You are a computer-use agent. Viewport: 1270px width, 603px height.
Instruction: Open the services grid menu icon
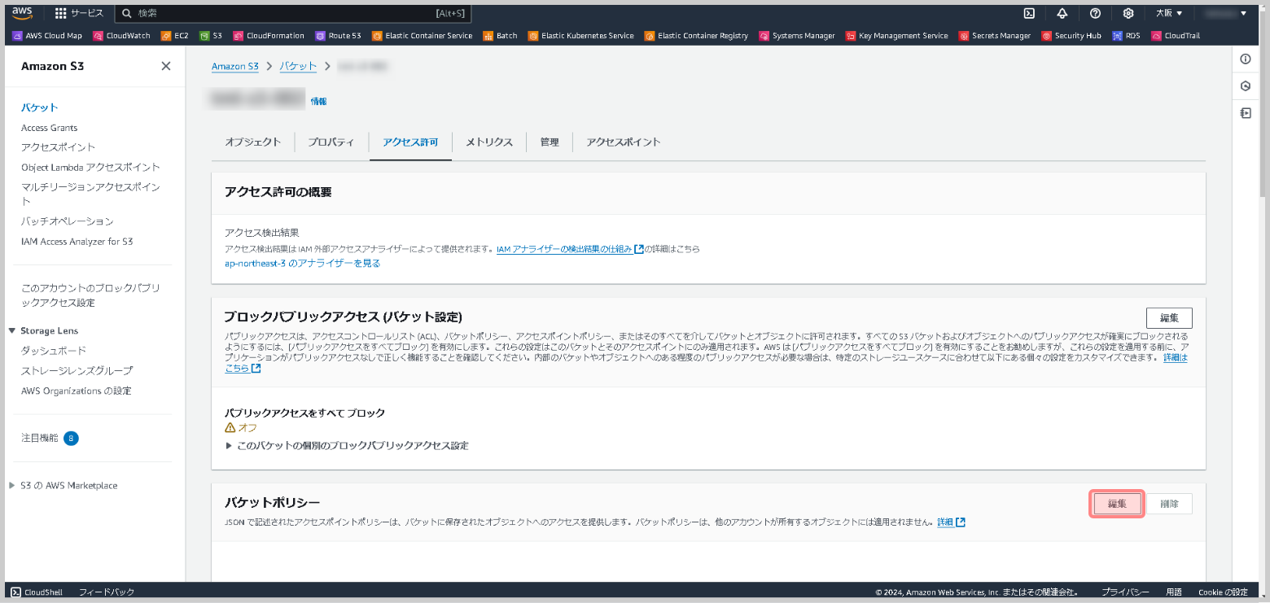(61, 14)
